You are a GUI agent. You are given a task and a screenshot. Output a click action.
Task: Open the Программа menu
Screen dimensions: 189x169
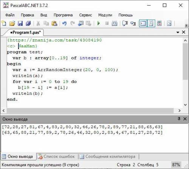(63, 15)
